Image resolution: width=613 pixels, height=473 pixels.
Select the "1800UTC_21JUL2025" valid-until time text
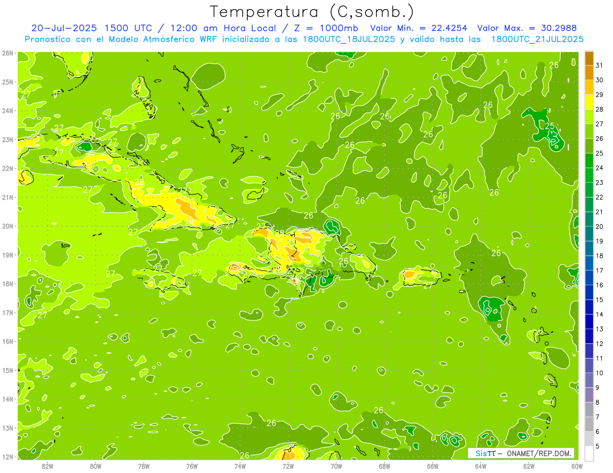[537, 39]
